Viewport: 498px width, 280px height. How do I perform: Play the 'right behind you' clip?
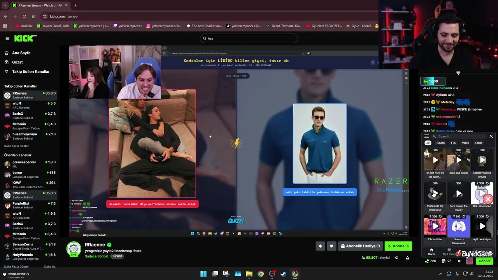click(482, 226)
